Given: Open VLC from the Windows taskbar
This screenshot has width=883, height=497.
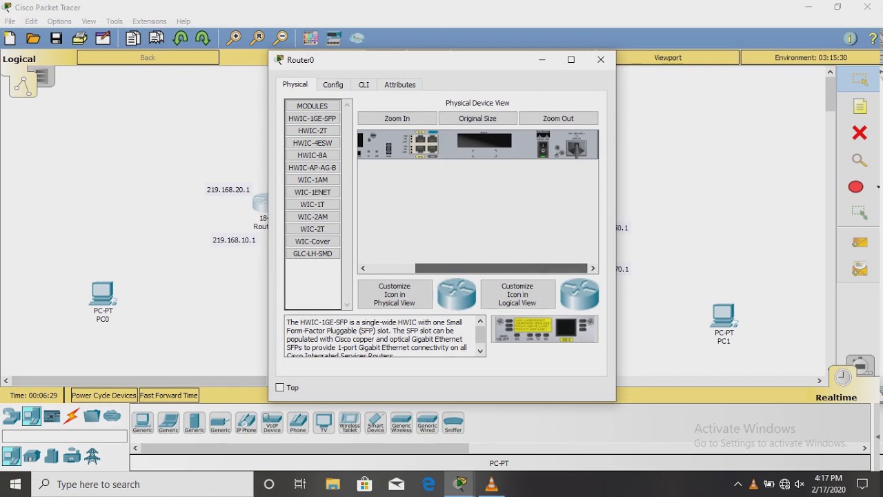Looking at the screenshot, I should [x=491, y=485].
